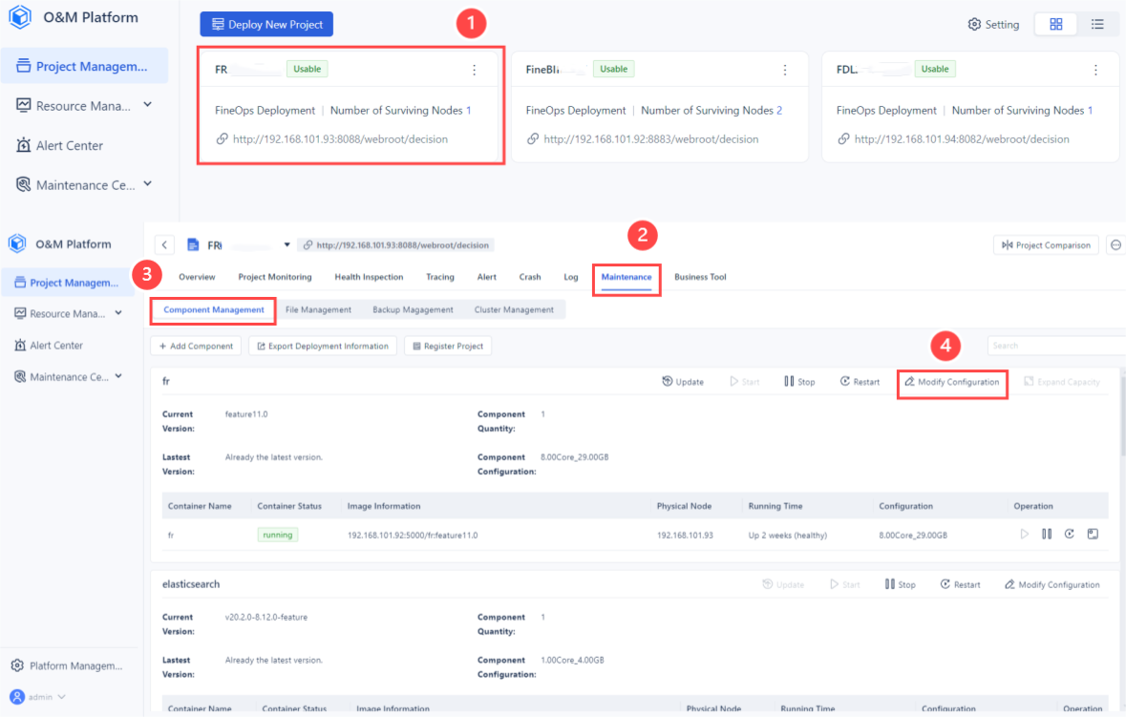Image resolution: width=1126 pixels, height=717 pixels.
Task: Open the Maintenance tab
Action: click(x=627, y=278)
